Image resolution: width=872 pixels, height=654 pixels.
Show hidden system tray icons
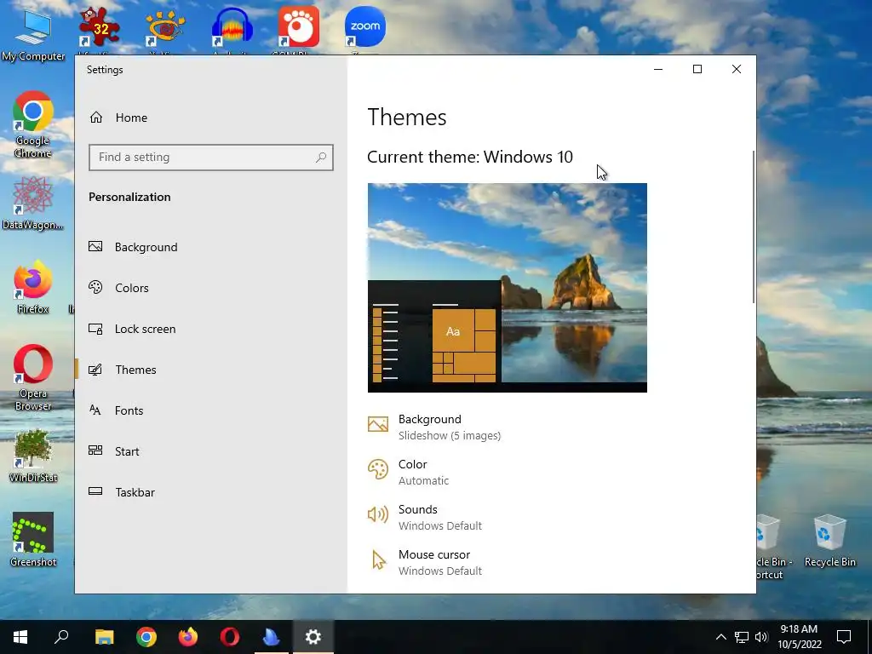[720, 637]
